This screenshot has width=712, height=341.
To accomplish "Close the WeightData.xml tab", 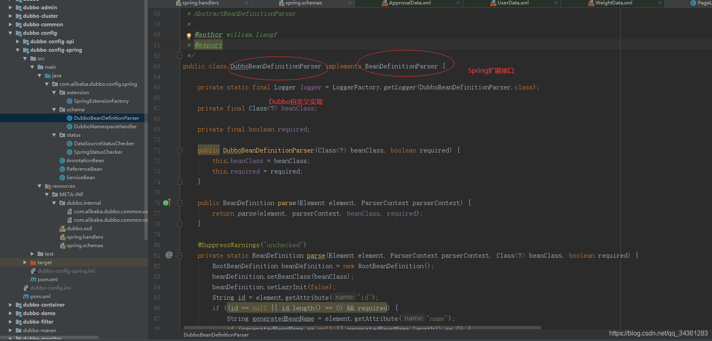I will [x=660, y=3].
